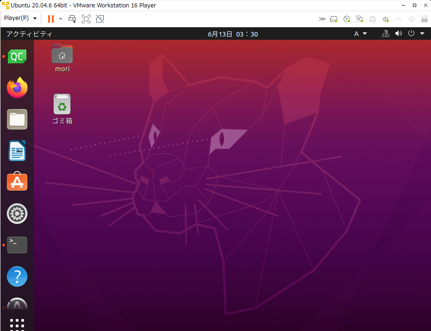
Task: Enter full screen mode
Action: pyautogui.click(x=86, y=19)
